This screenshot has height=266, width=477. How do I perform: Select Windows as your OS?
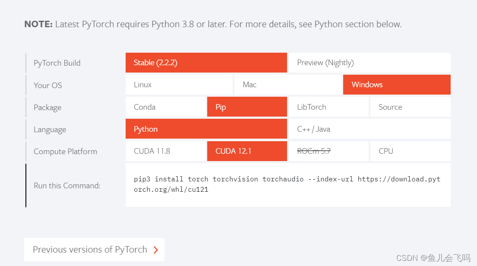point(397,85)
